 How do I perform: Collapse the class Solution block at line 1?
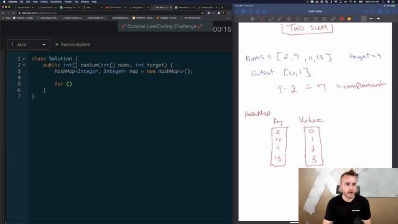pos(24,59)
